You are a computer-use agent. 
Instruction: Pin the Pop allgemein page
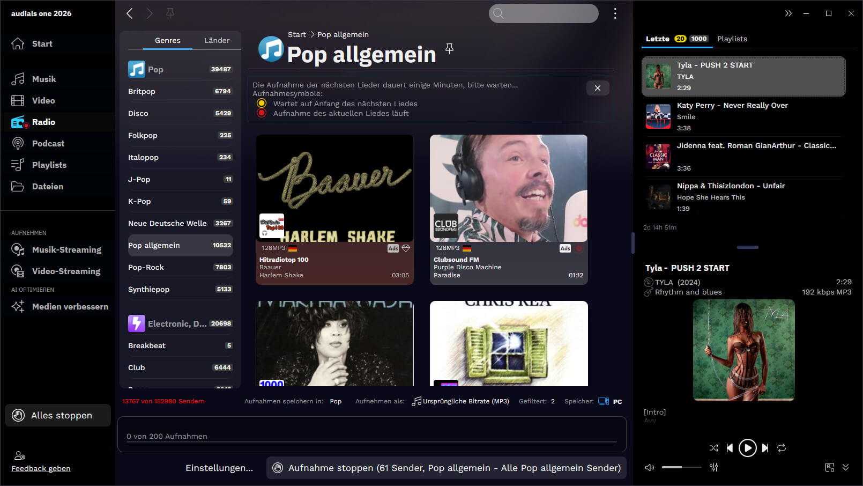pyautogui.click(x=449, y=49)
